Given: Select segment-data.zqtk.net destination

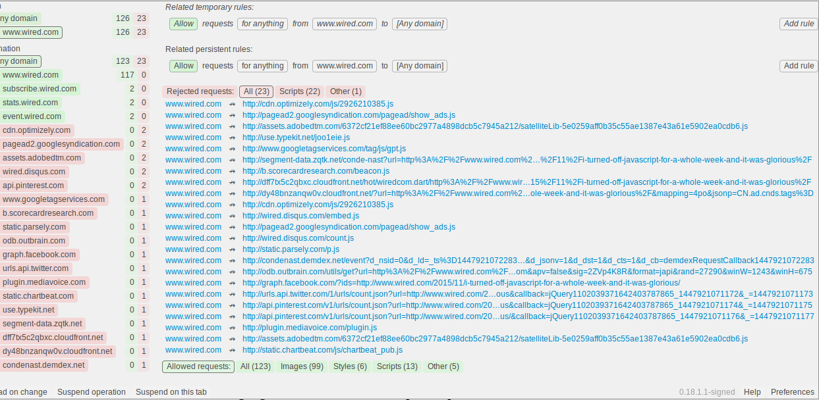Looking at the screenshot, I should tap(42, 324).
